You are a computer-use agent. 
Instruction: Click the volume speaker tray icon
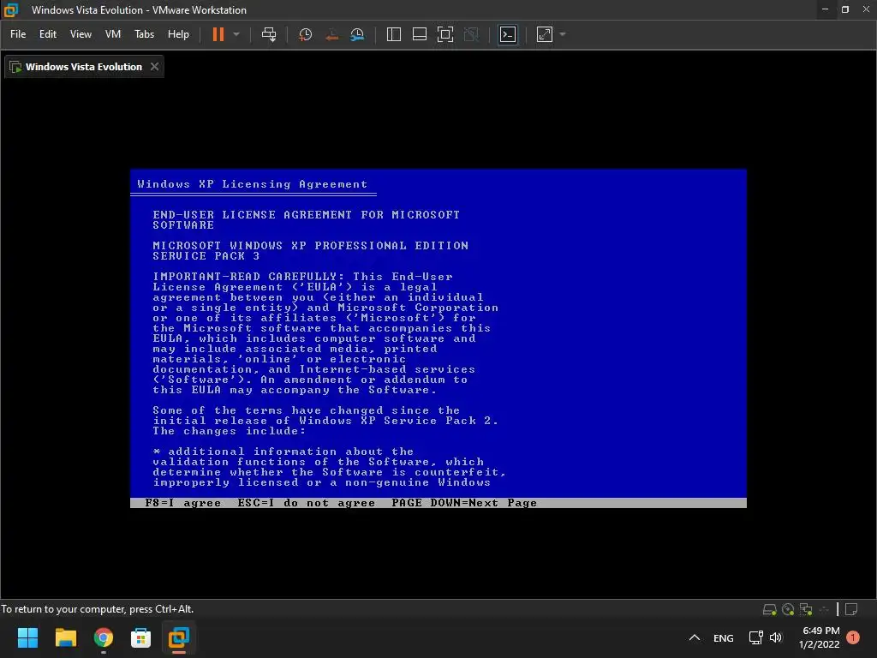point(776,637)
